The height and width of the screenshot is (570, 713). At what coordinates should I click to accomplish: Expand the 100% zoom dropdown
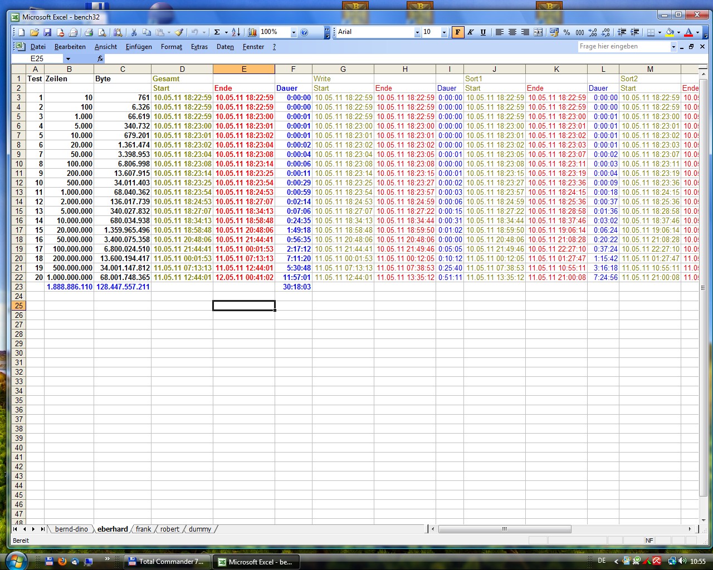294,32
